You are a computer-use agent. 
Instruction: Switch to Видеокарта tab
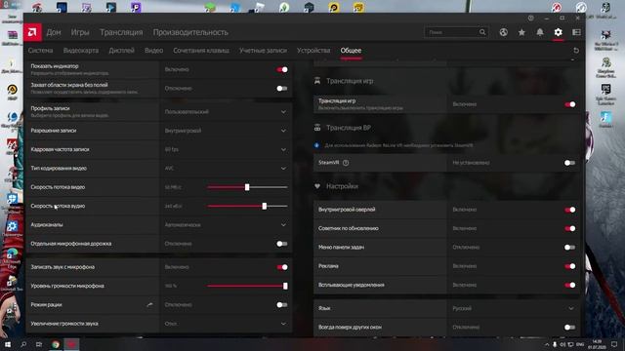pos(81,51)
